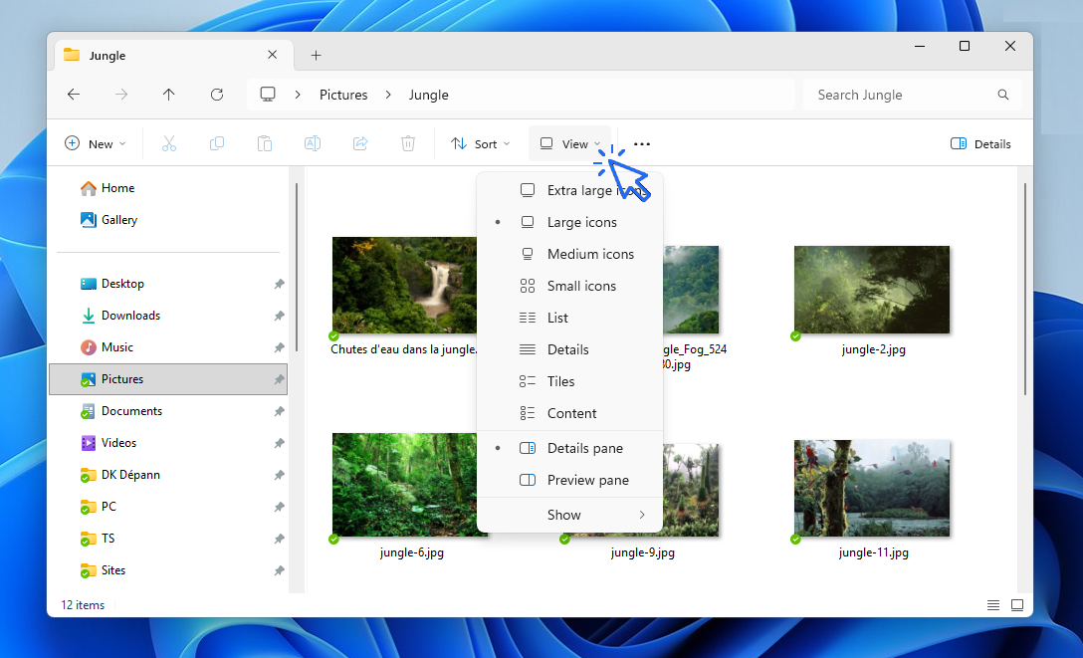Enable the Preview pane option

587,480
